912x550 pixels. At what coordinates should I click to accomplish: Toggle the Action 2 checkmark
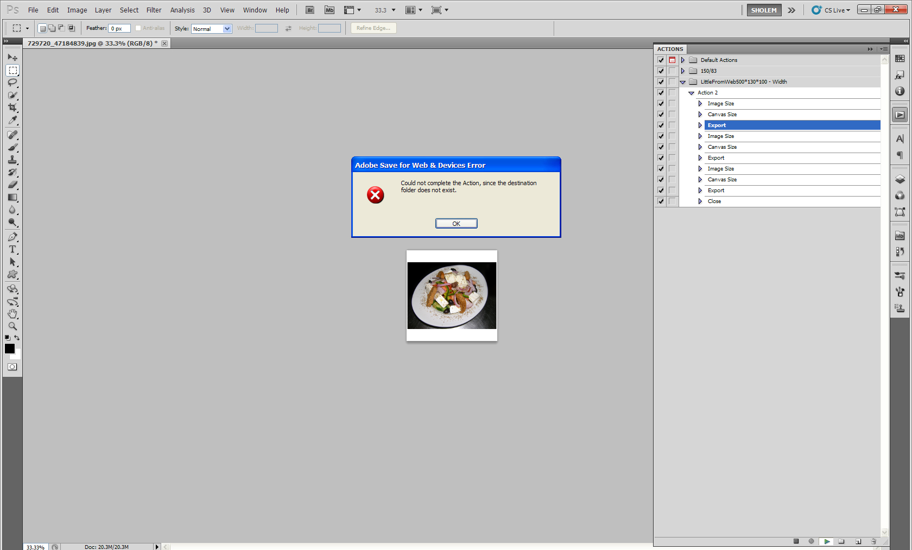661,93
